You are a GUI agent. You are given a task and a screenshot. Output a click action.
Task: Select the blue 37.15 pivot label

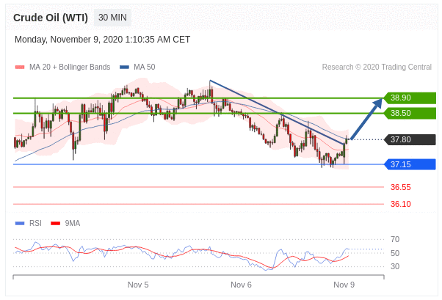point(410,164)
